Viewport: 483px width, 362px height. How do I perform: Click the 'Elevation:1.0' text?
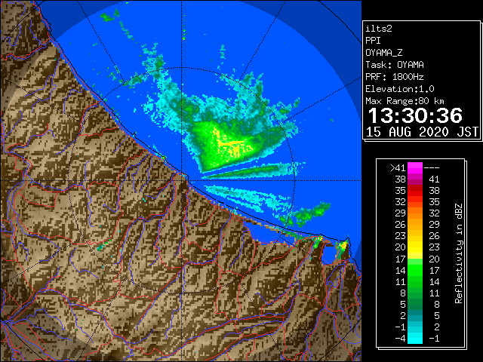point(400,89)
